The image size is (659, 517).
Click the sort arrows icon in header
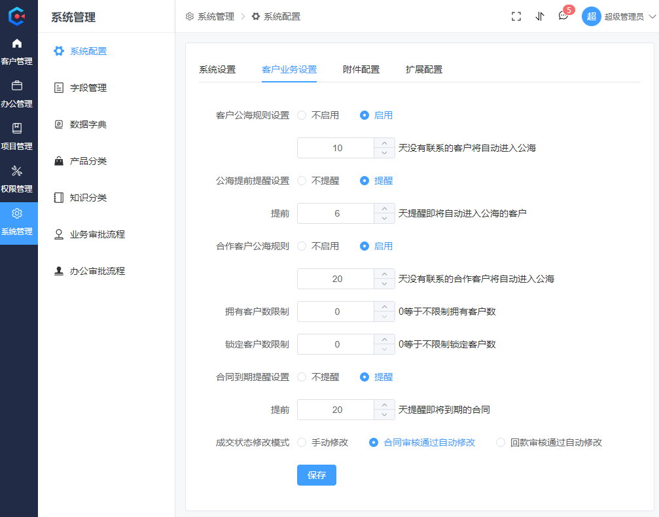pyautogui.click(x=540, y=16)
